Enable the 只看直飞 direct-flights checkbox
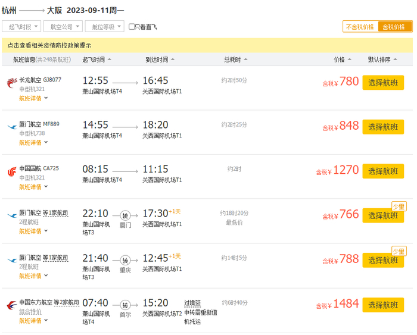Image resolution: width=417 pixels, height=335 pixels. click(x=132, y=27)
